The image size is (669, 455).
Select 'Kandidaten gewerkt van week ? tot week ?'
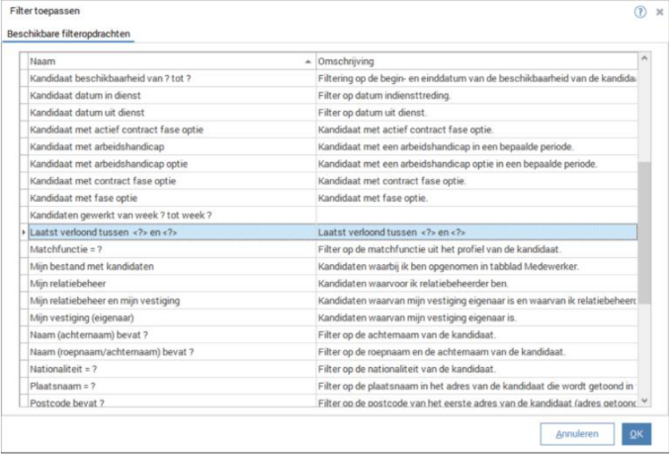click(x=122, y=215)
